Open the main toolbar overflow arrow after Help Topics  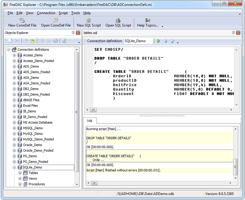coord(162,27)
